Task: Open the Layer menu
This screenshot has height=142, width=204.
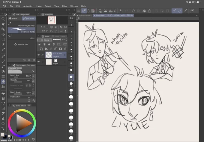Action: [x=39, y=6]
